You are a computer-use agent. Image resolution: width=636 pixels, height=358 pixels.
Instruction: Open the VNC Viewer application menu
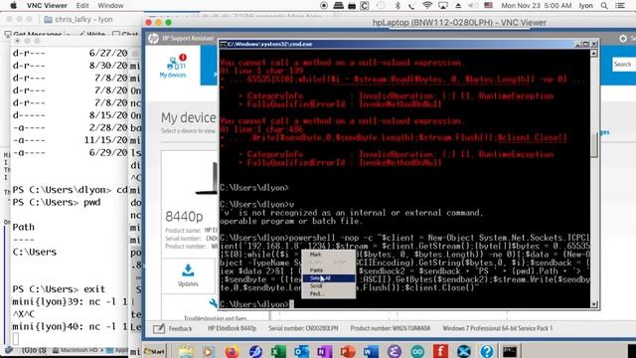pyautogui.click(x=47, y=6)
